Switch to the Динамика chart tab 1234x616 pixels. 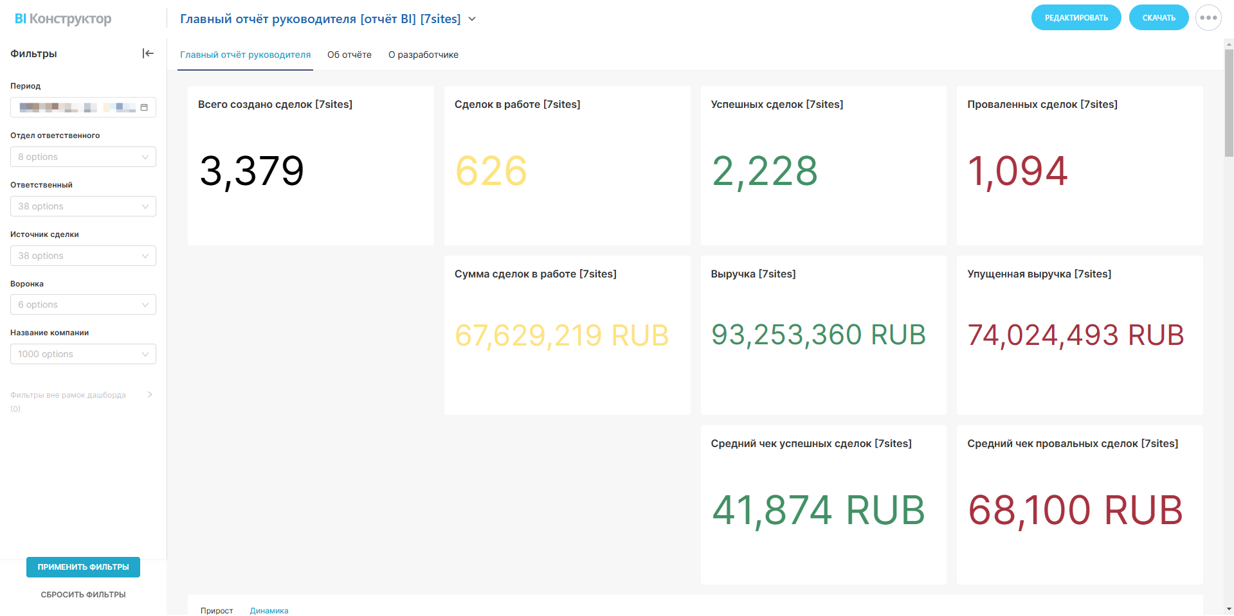click(269, 610)
